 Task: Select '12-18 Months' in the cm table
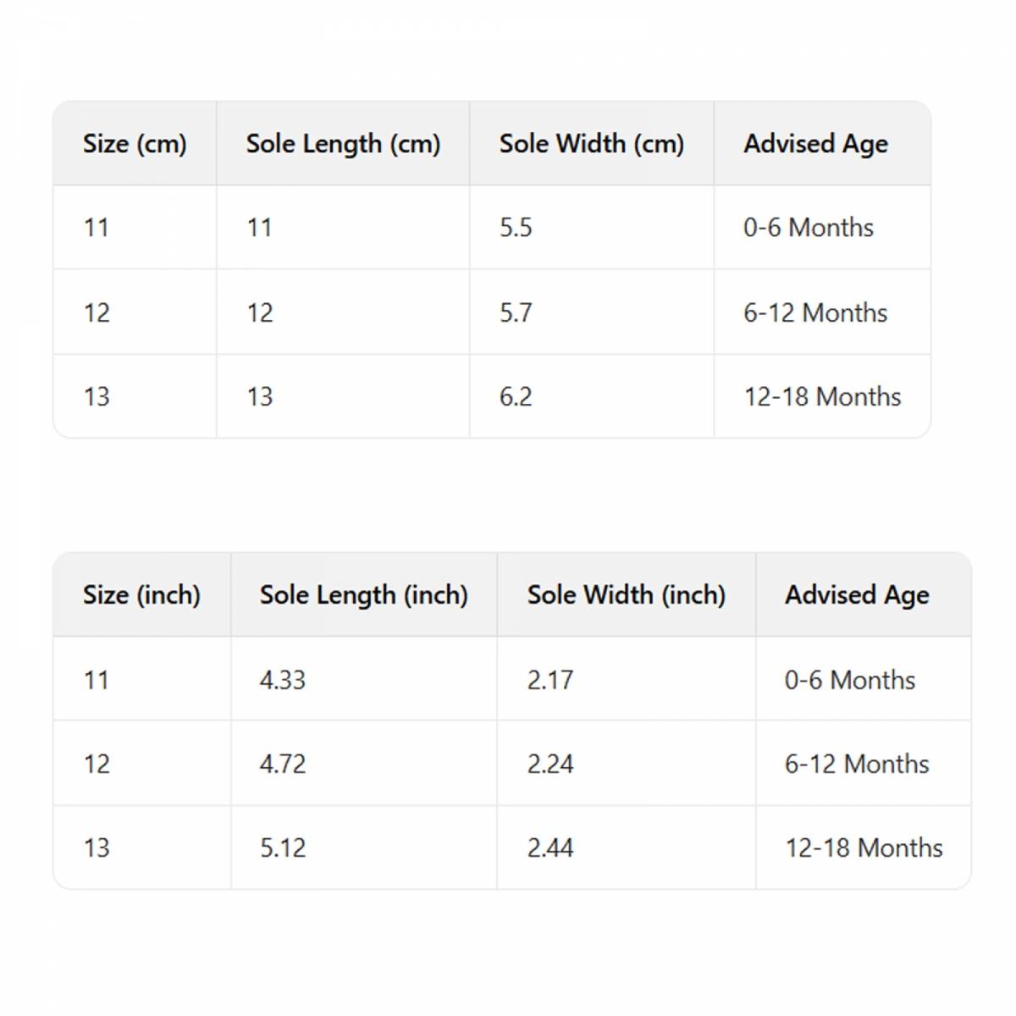pyautogui.click(x=821, y=396)
